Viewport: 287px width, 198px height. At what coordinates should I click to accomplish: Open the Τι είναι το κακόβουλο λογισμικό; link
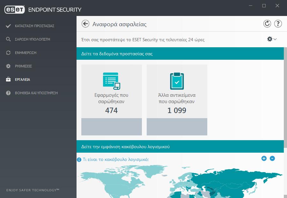click(x=116, y=159)
